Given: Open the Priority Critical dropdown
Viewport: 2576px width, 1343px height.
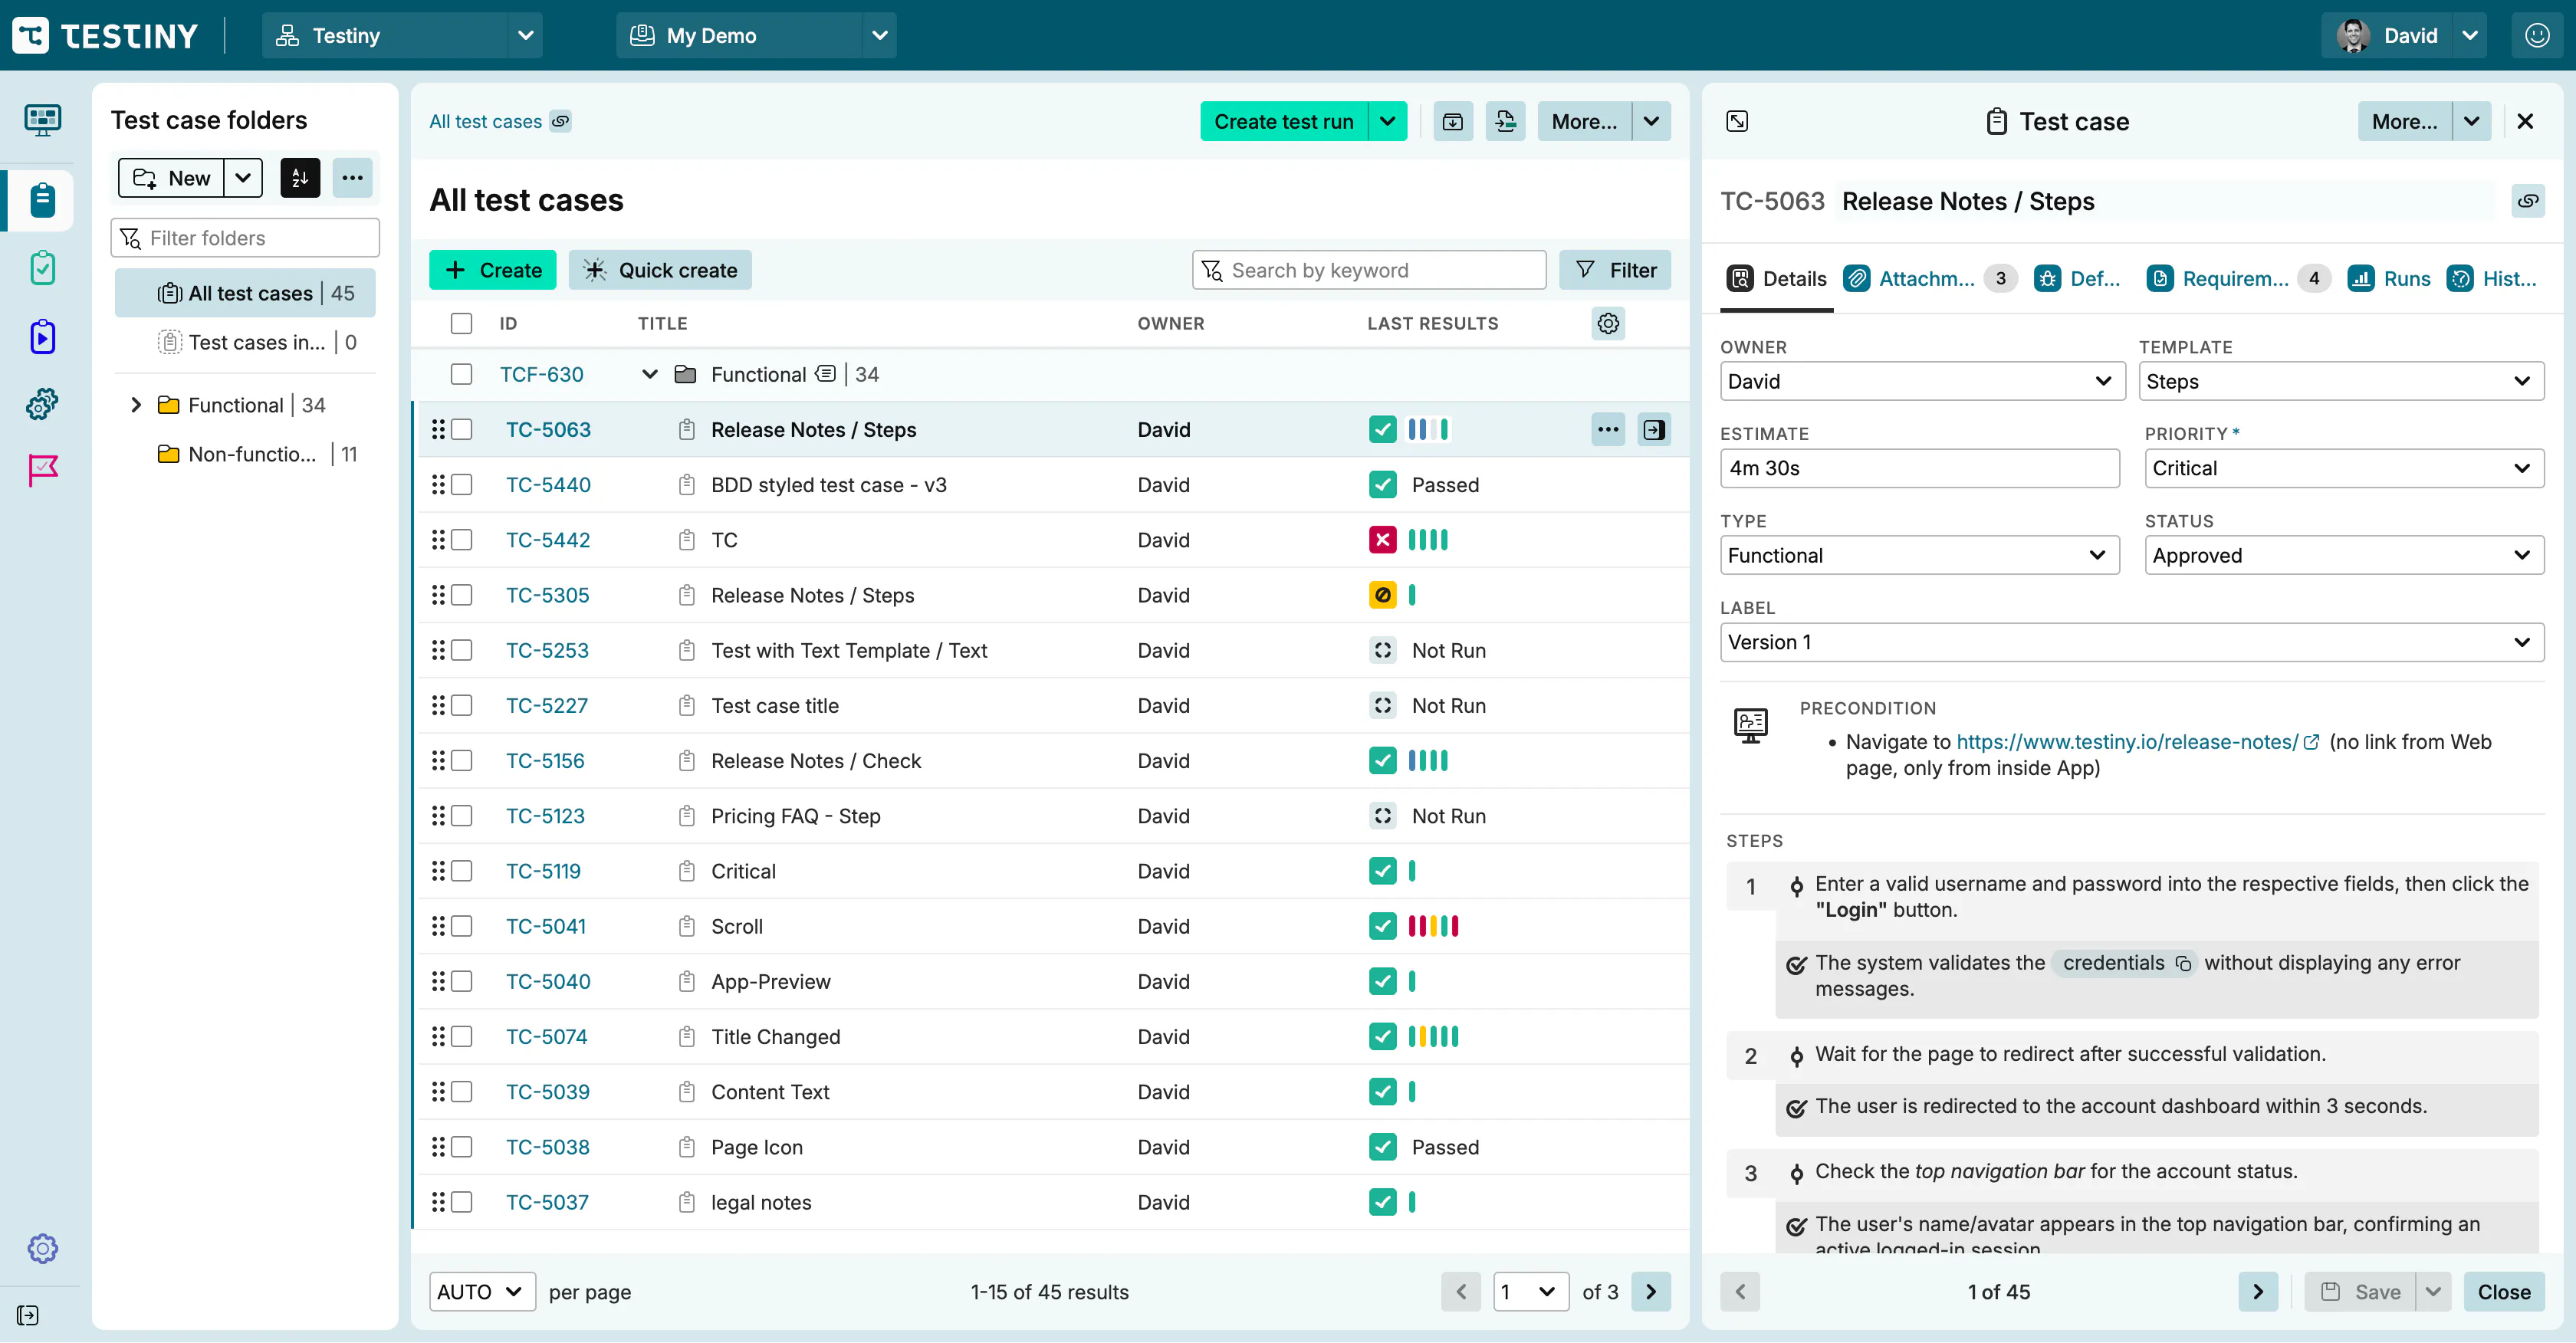Looking at the screenshot, I should pos(2344,468).
